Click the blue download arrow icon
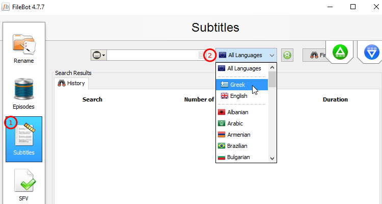Screen dimensions: 382x204 (x=371, y=52)
